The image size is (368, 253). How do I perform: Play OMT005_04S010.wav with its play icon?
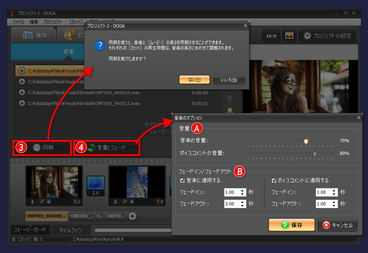22,92
